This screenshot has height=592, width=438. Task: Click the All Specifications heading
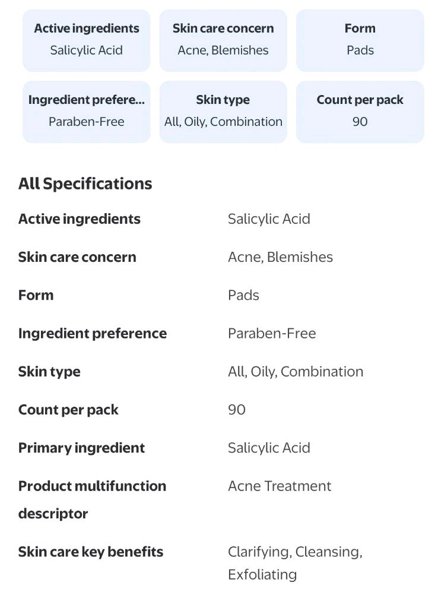(x=85, y=184)
